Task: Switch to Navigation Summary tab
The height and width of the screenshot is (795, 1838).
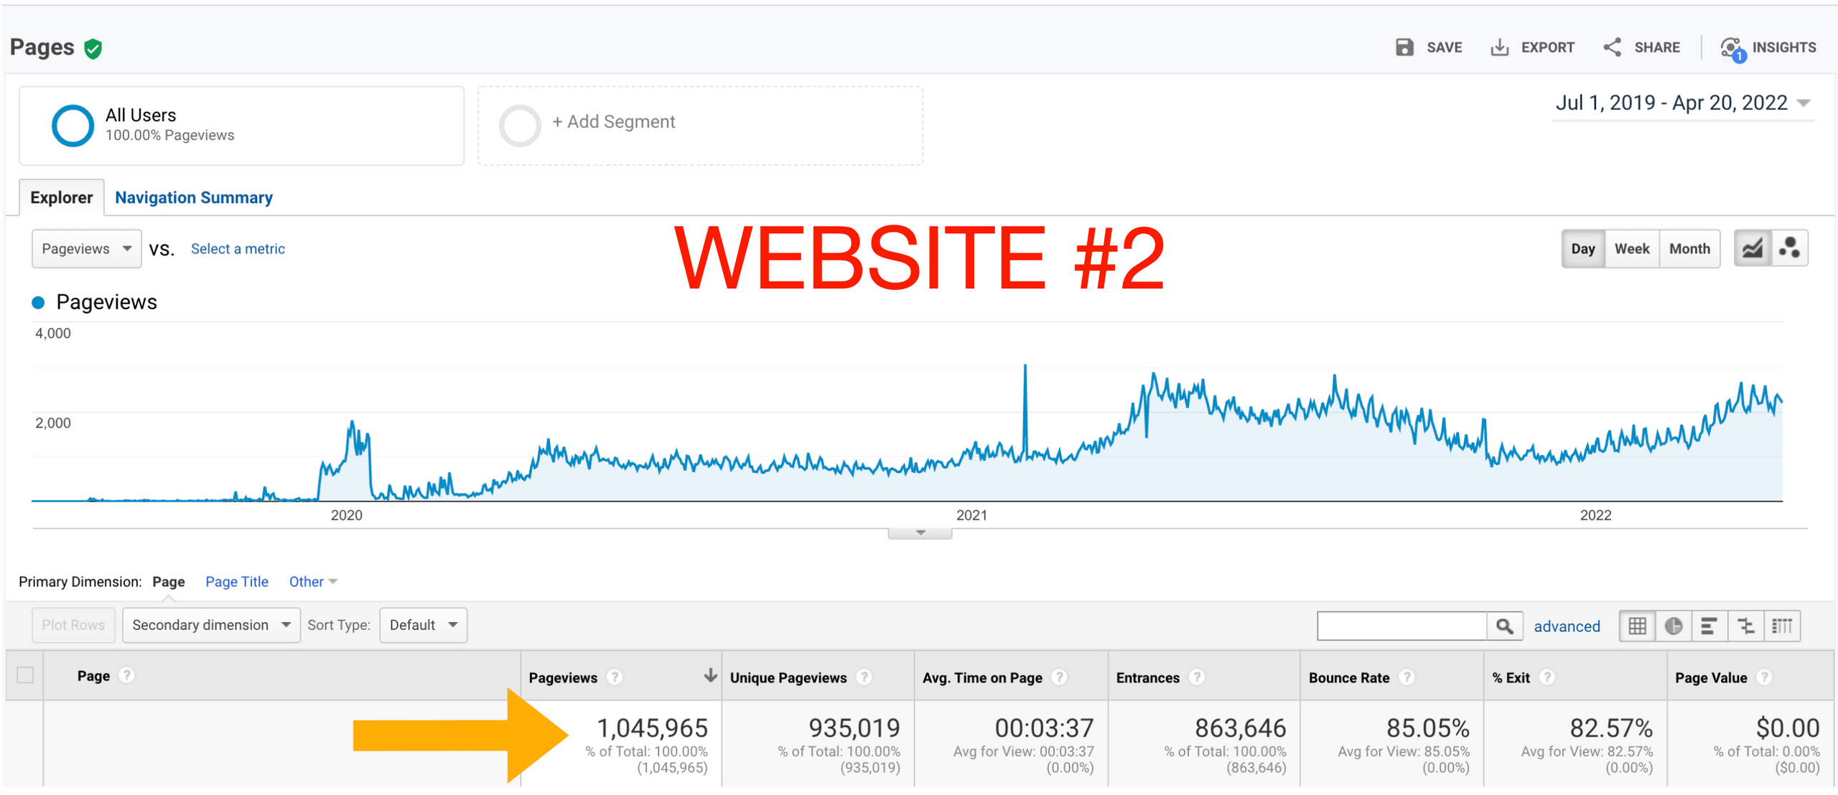Action: tap(194, 197)
